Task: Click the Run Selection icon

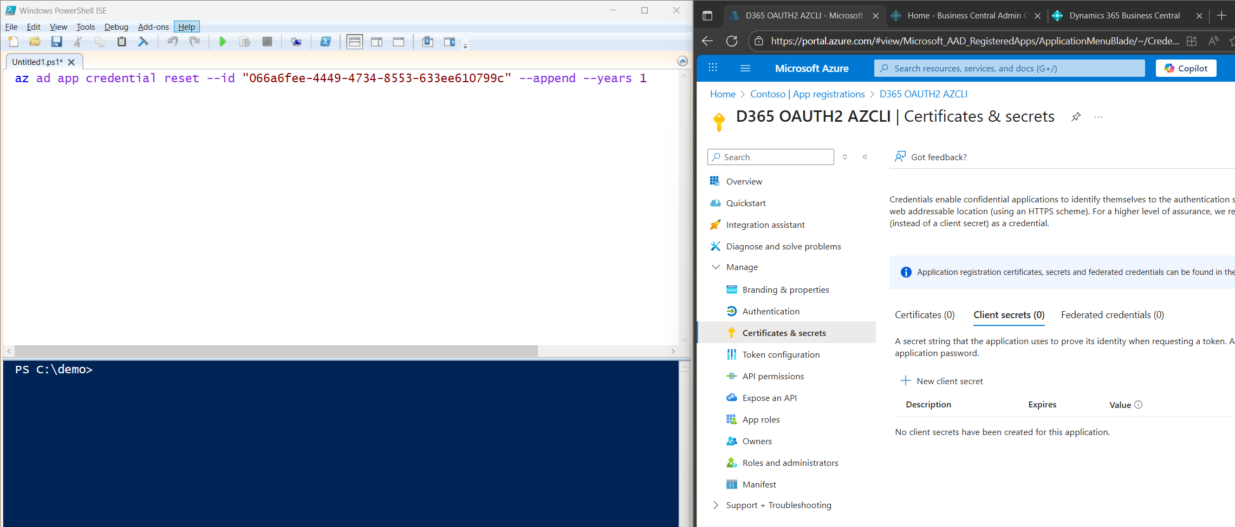Action: 245,42
